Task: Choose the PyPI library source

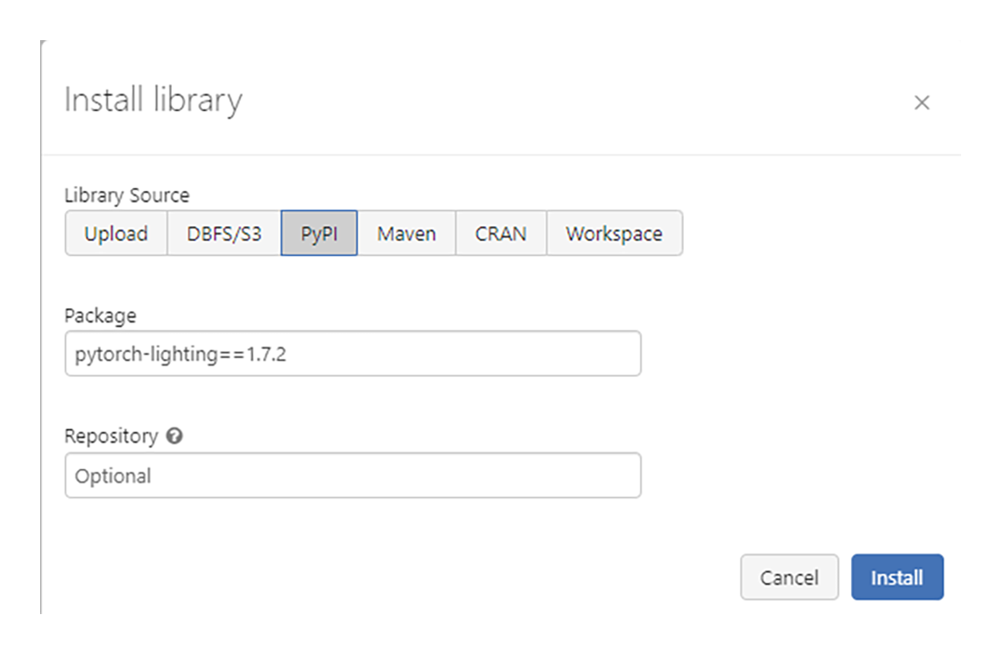Action: [319, 234]
